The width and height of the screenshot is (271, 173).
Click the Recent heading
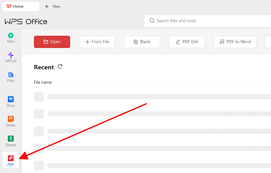[x=44, y=67]
